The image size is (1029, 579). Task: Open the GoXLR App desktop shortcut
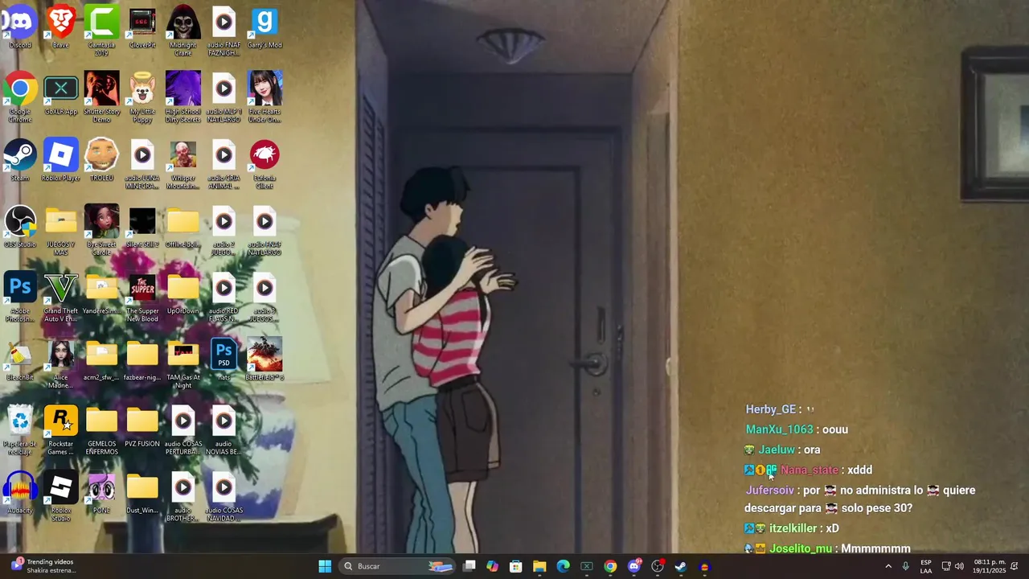(x=61, y=94)
